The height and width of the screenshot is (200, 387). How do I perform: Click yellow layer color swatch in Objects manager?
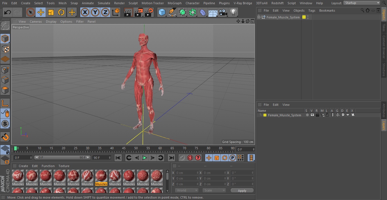pyautogui.click(x=304, y=17)
